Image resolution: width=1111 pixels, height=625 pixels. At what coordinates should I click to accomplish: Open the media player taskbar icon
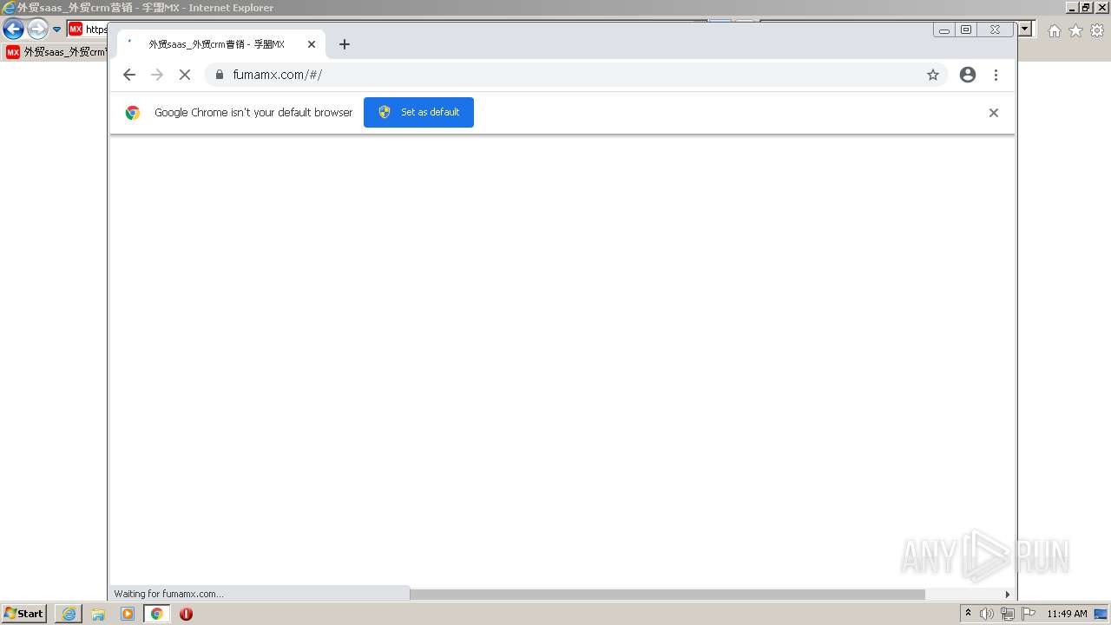[128, 614]
